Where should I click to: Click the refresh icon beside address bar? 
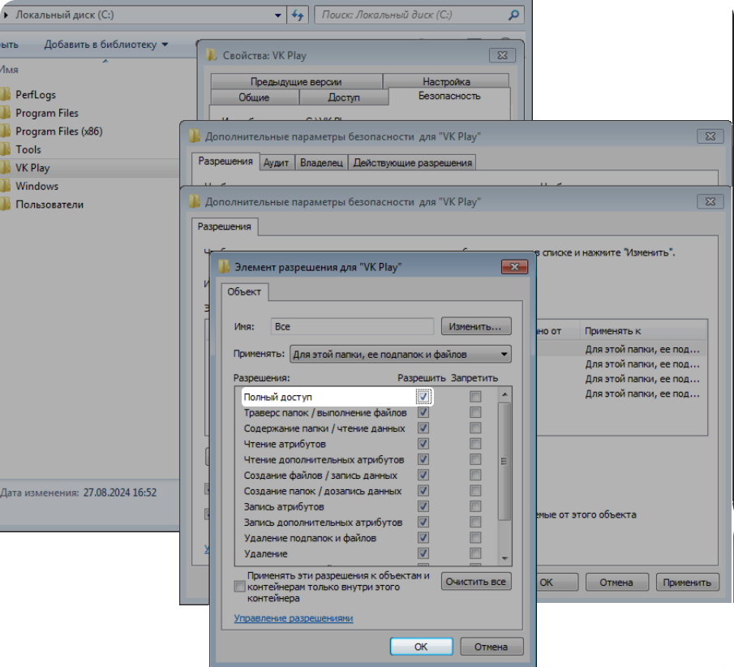pos(298,15)
